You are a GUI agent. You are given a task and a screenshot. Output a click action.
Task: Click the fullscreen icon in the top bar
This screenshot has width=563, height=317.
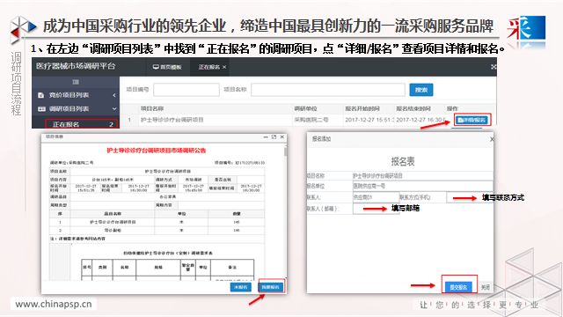click(x=494, y=67)
